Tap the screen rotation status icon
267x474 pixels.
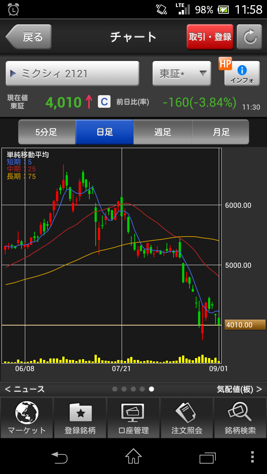point(162,9)
